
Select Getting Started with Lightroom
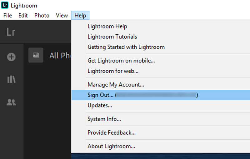click(x=161, y=47)
